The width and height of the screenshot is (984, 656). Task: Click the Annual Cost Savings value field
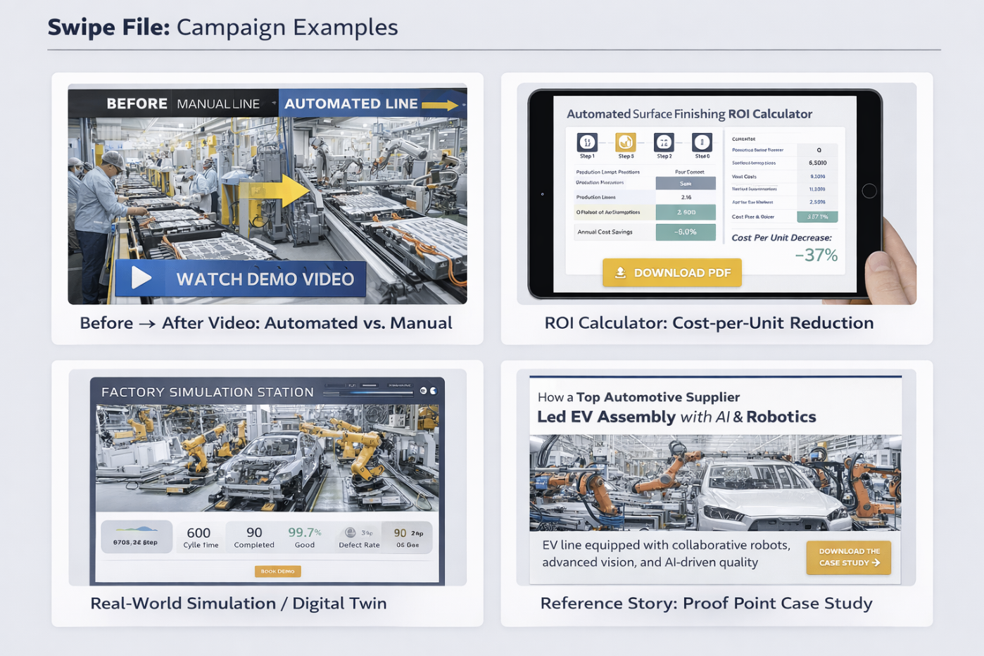tap(685, 232)
